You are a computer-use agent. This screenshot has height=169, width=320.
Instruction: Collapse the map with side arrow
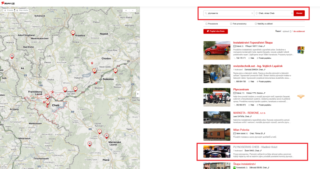pyautogui.click(x=138, y=94)
